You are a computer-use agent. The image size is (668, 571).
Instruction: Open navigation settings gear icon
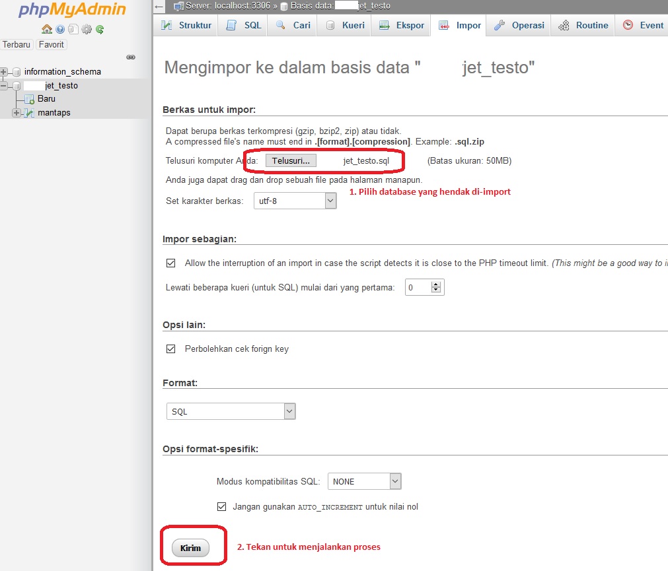(x=87, y=29)
